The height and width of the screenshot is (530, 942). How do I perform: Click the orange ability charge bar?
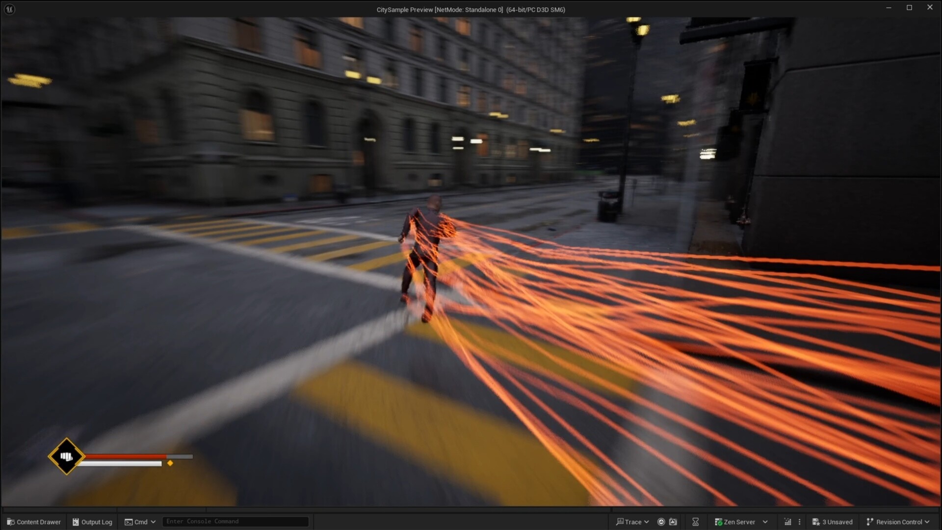(x=125, y=456)
